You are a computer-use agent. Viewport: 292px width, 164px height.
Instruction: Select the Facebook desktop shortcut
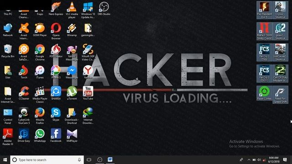pos(56,136)
